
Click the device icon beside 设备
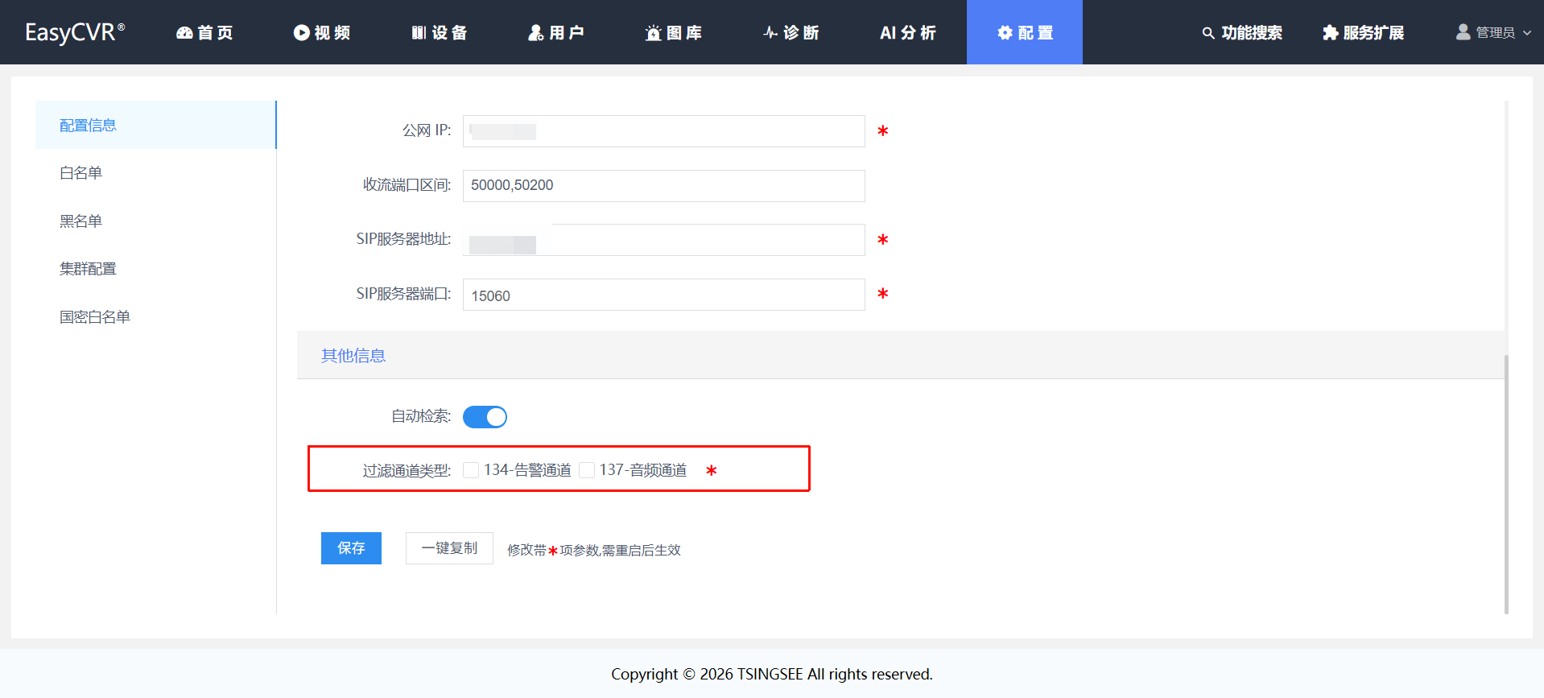tap(419, 33)
